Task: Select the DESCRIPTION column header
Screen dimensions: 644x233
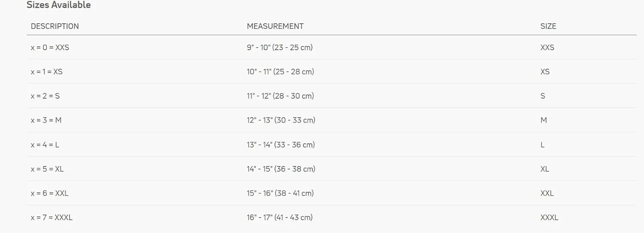Action: pos(55,26)
